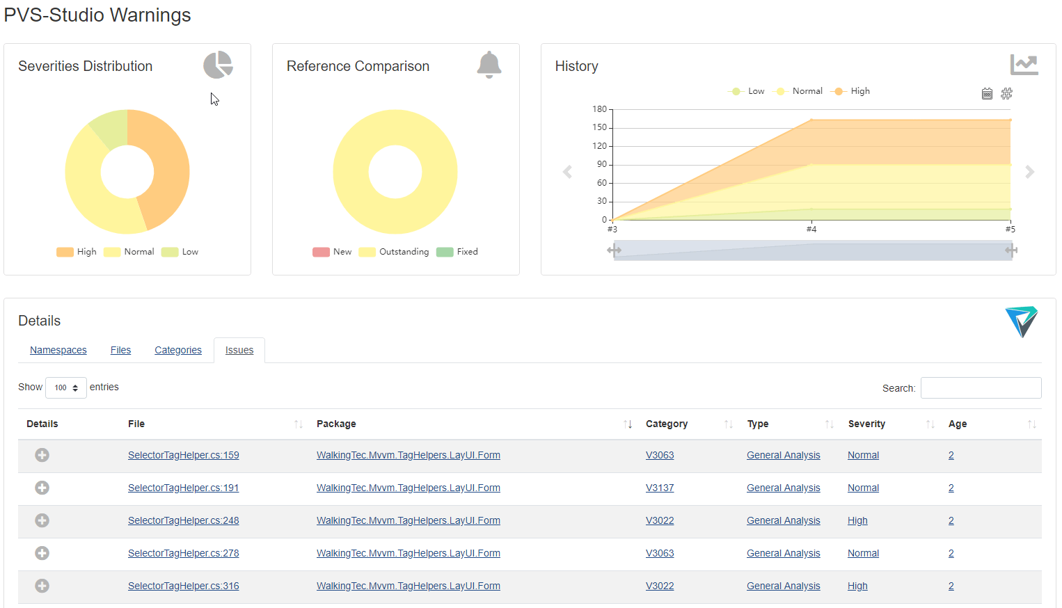
Task: Click High severity in SelectorTagHelper.cs:316 row
Action: click(857, 586)
